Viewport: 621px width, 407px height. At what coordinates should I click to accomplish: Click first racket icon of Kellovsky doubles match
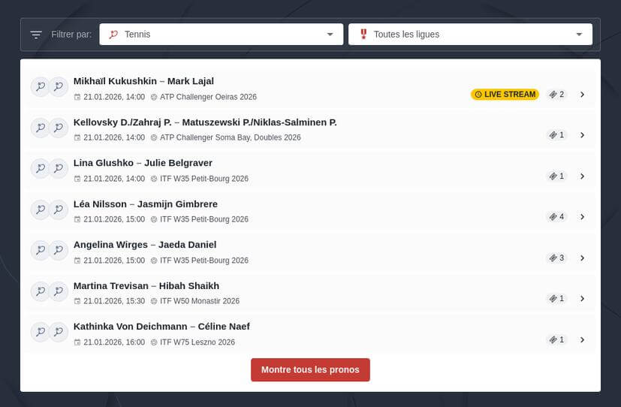40,128
